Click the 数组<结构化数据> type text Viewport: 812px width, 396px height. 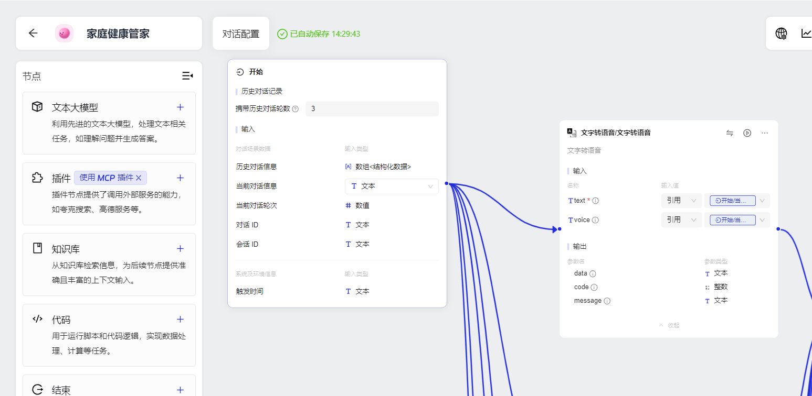point(383,167)
